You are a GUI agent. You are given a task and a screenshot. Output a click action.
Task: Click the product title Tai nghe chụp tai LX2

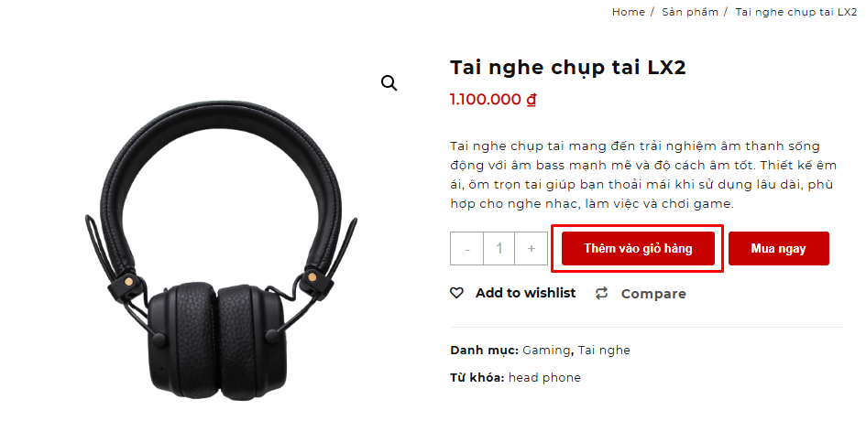(568, 68)
